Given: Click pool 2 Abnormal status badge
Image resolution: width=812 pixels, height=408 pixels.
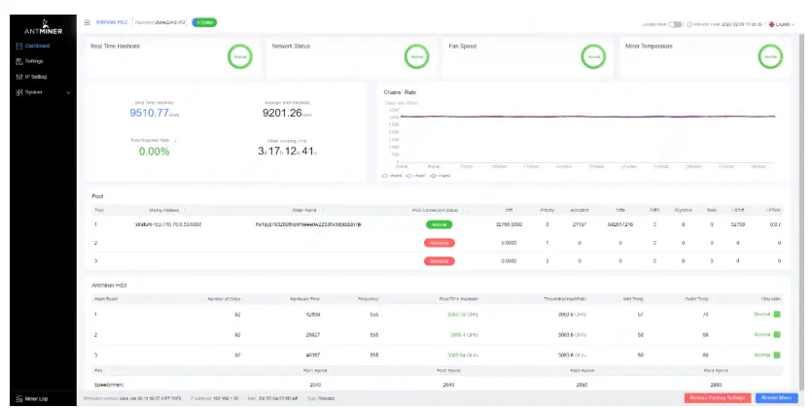Looking at the screenshot, I should point(440,243).
